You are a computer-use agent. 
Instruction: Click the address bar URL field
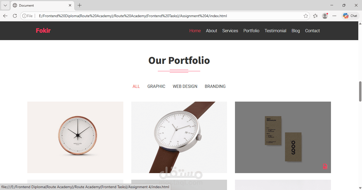pyautogui.click(x=170, y=16)
